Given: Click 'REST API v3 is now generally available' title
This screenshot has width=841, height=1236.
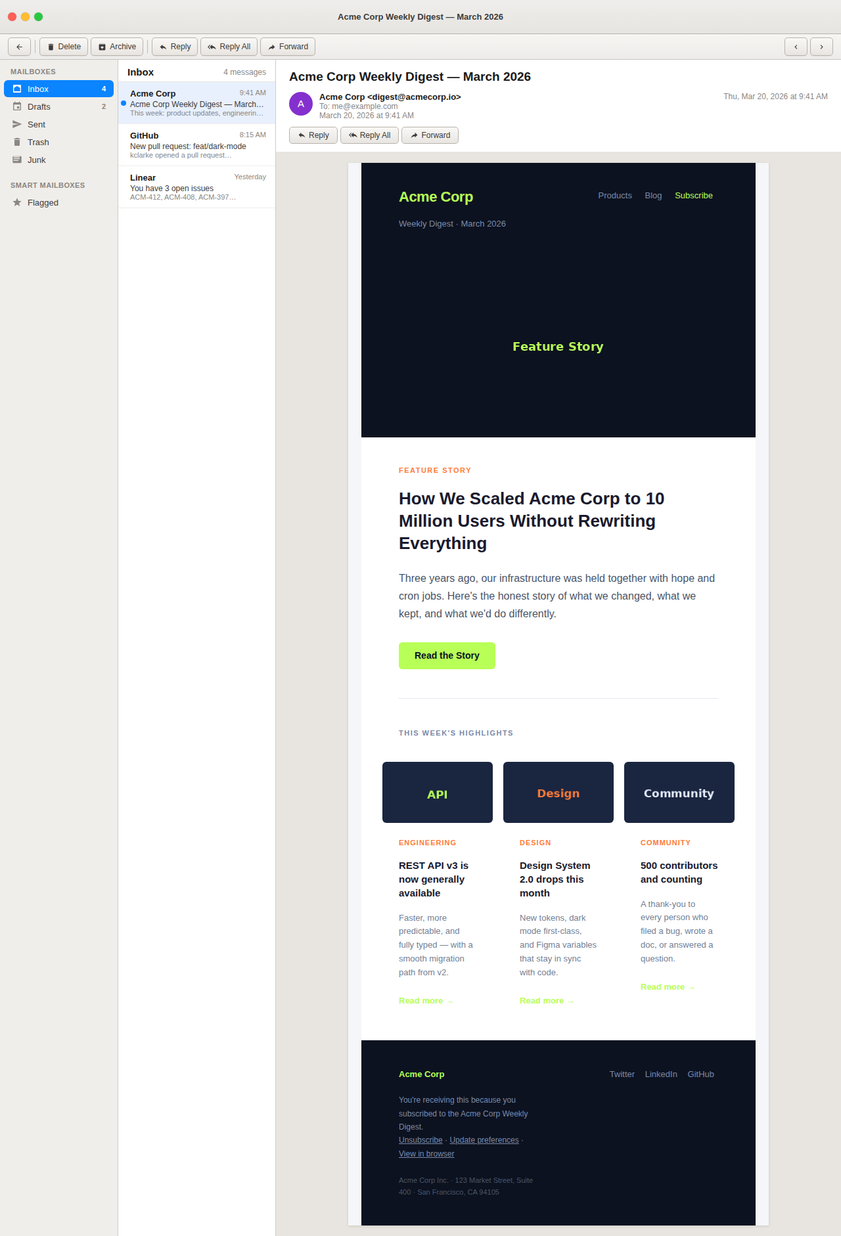Looking at the screenshot, I should coord(434,879).
